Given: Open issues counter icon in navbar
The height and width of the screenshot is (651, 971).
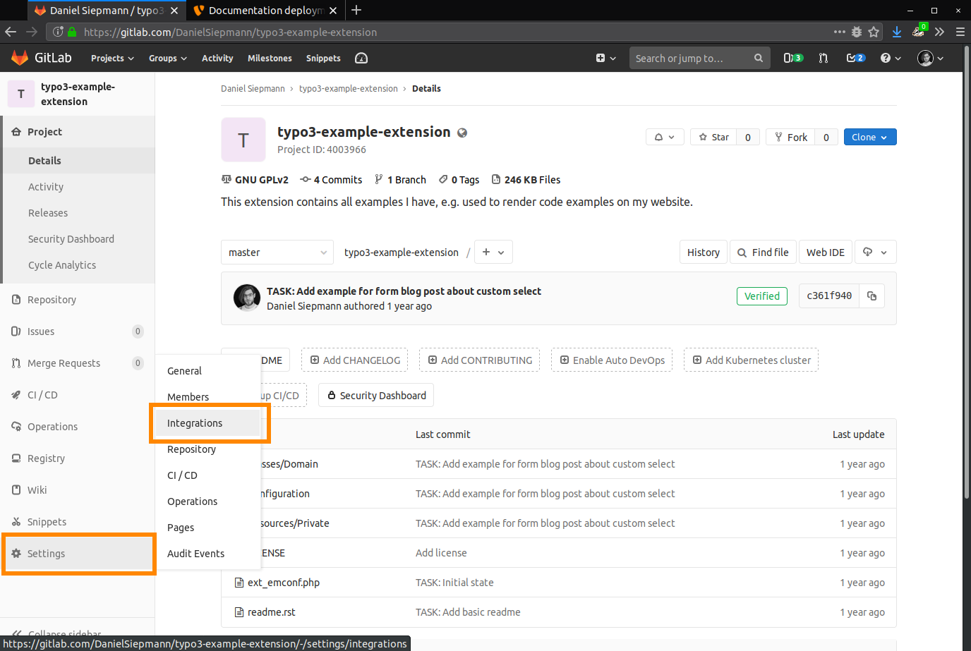Looking at the screenshot, I should tap(793, 58).
